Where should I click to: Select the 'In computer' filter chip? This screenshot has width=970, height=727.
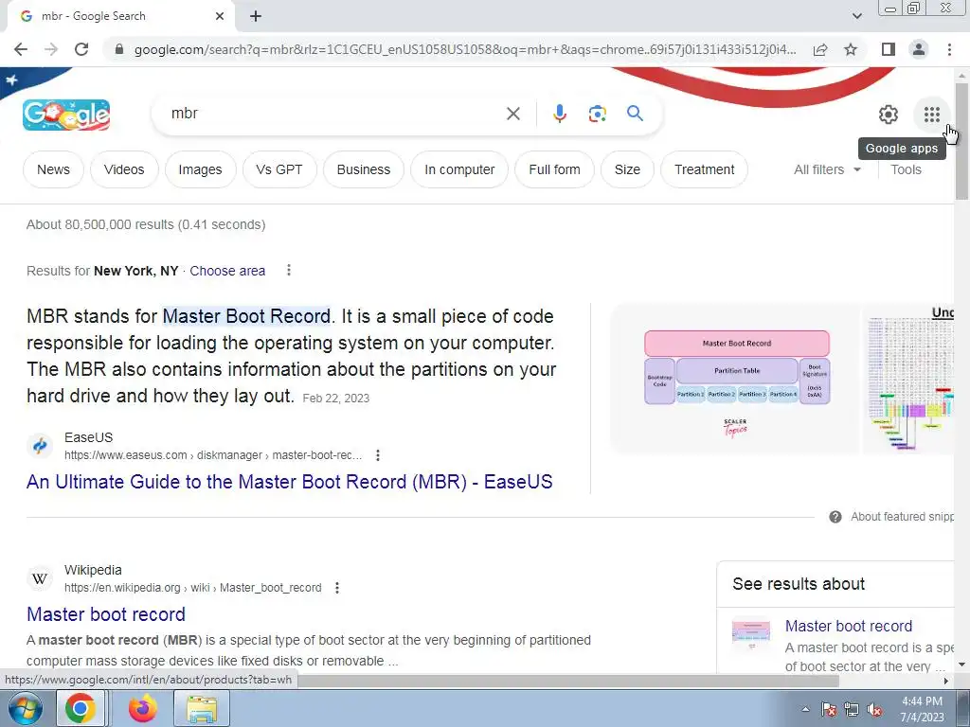pyautogui.click(x=459, y=169)
